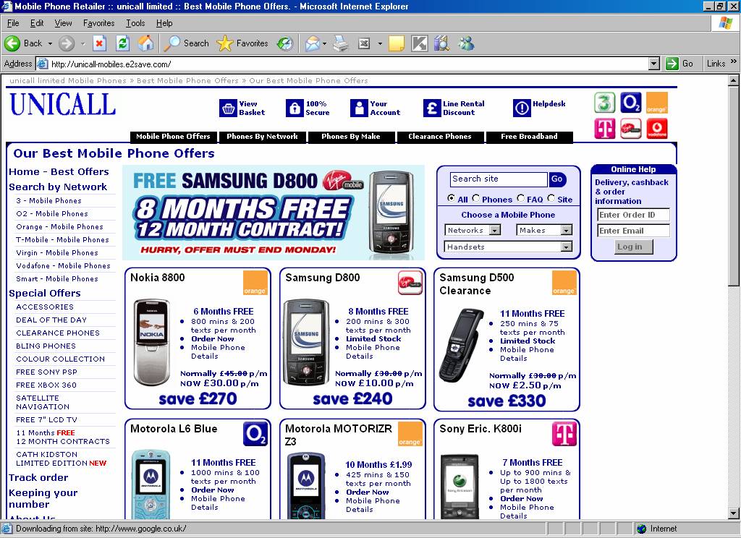Screen dimensions: 741x538
Task: Click the Forward arrow icon
Action: pos(66,43)
